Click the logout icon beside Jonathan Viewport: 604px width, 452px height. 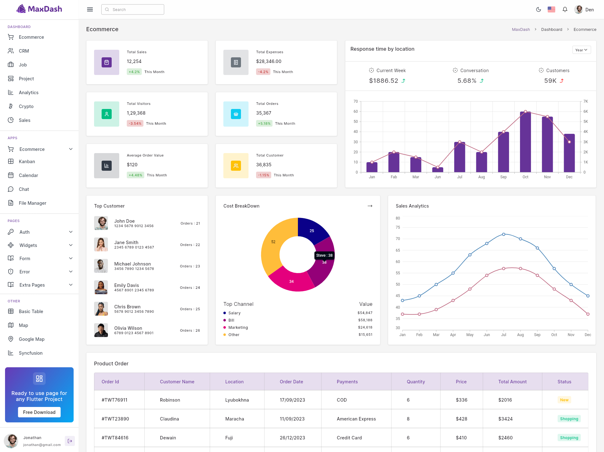click(x=70, y=441)
